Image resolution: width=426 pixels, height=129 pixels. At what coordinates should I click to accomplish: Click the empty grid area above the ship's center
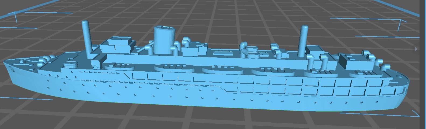215,16
